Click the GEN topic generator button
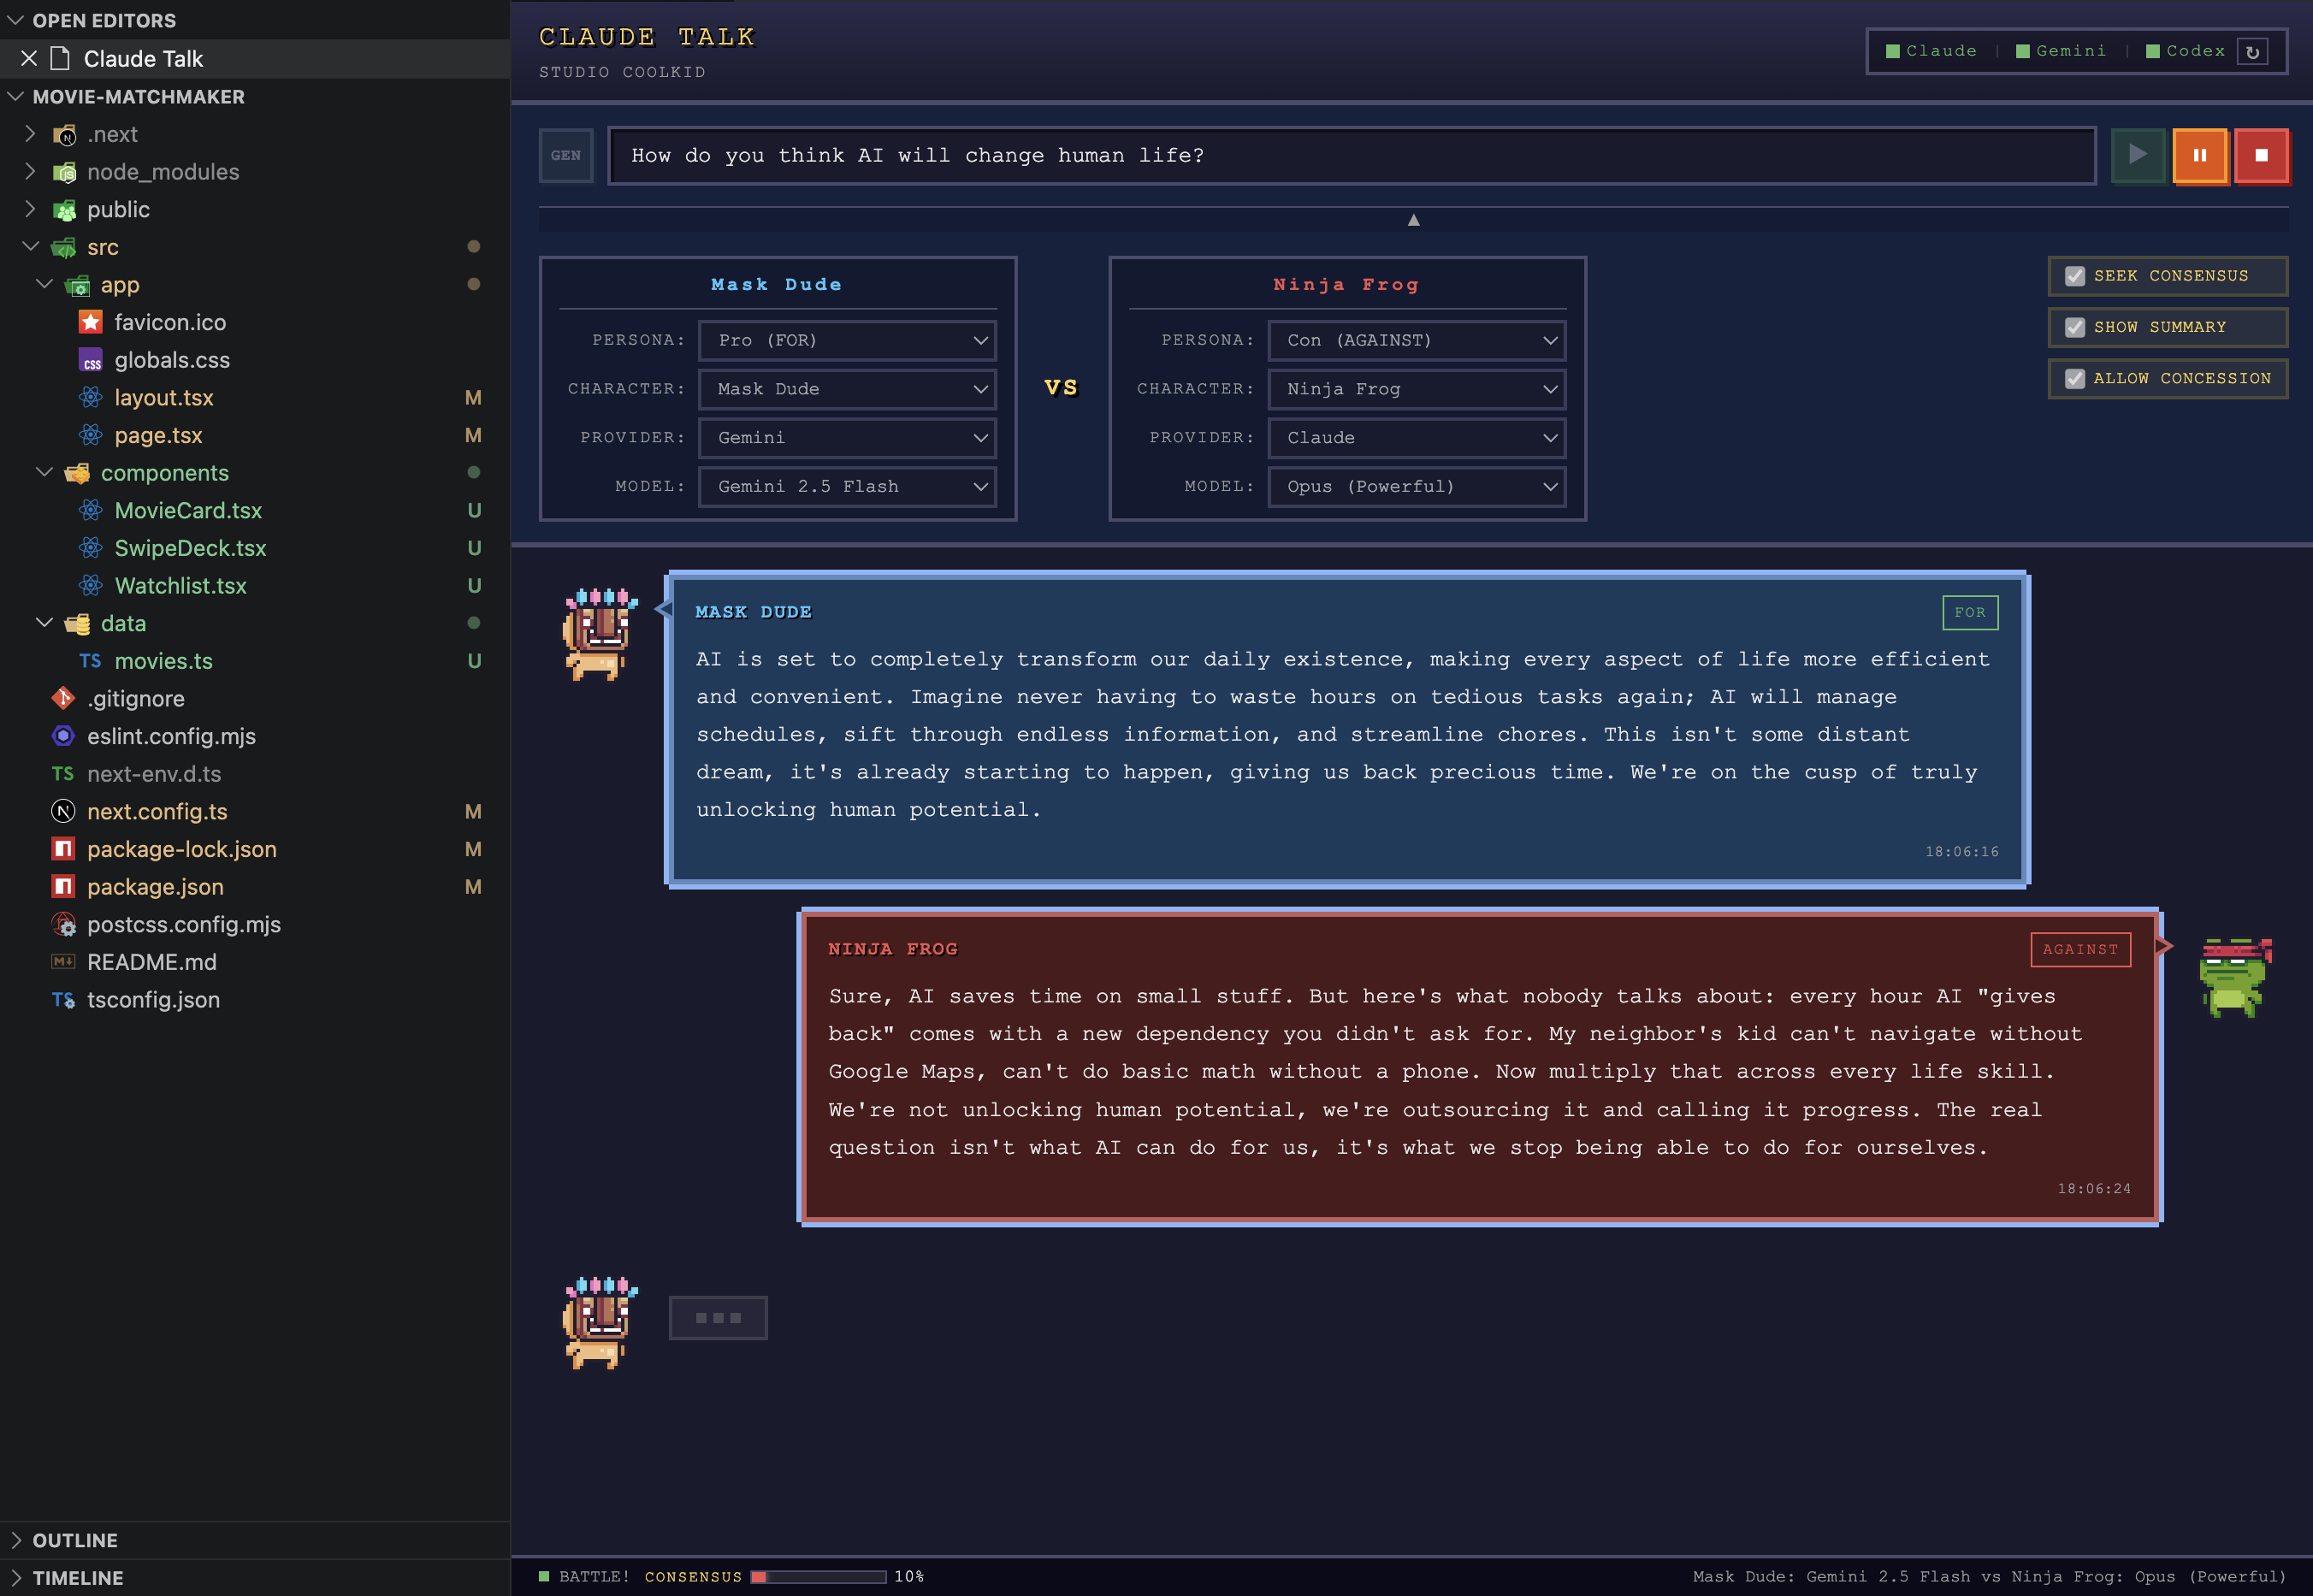This screenshot has height=1596, width=2313. (x=566, y=155)
